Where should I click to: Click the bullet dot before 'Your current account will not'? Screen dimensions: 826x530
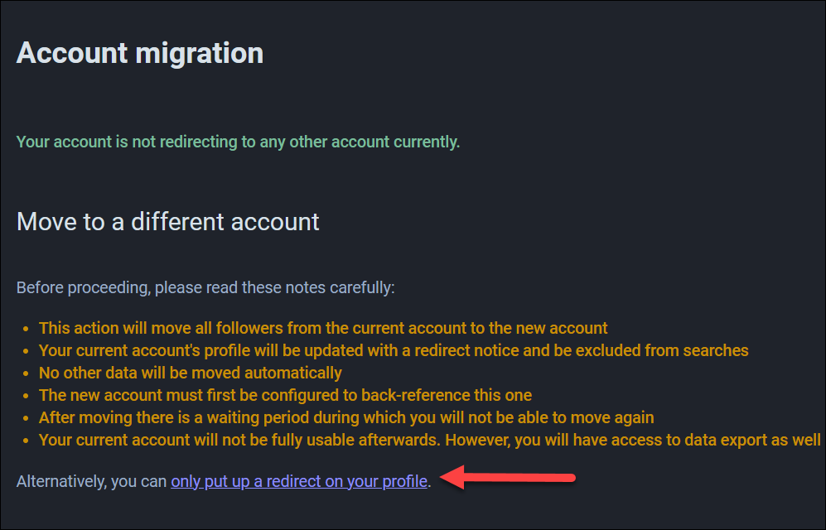pyautogui.click(x=26, y=441)
